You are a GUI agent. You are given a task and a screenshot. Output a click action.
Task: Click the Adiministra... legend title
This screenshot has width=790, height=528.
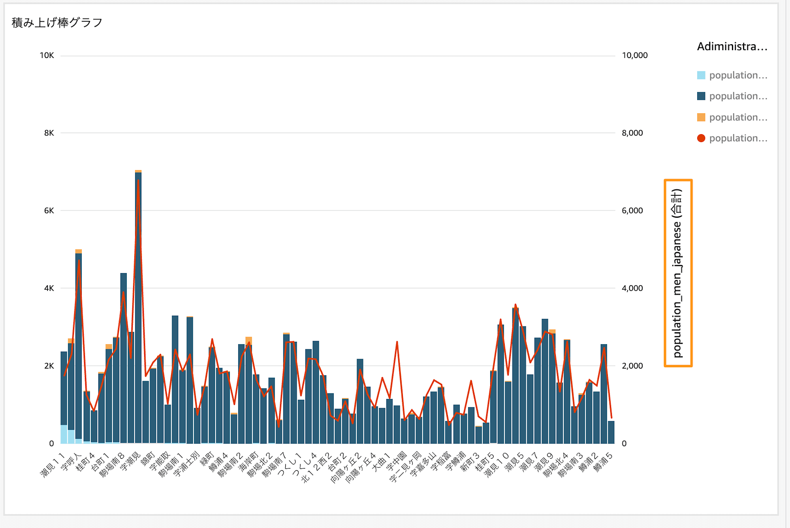[x=732, y=47]
